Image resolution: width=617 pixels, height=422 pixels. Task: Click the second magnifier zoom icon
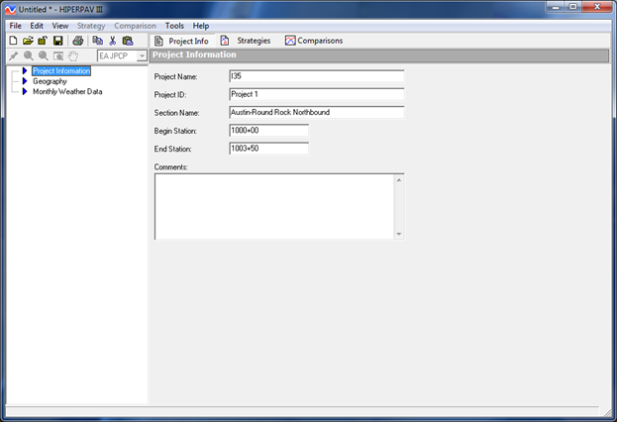click(44, 55)
